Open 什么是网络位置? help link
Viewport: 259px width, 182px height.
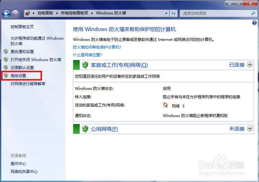pyautogui.click(x=87, y=55)
